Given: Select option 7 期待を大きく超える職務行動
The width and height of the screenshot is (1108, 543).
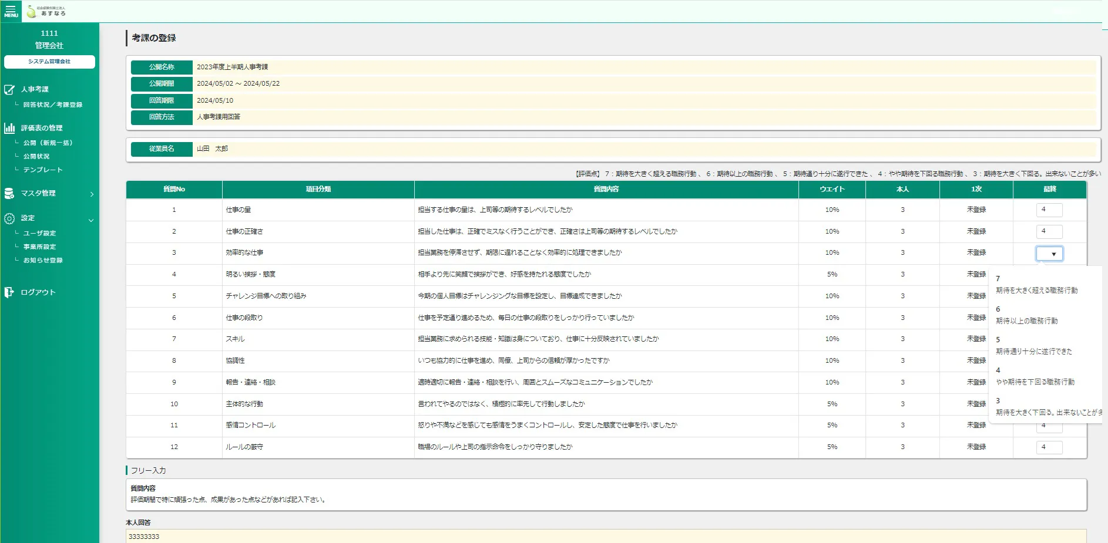Looking at the screenshot, I should (x=1036, y=285).
